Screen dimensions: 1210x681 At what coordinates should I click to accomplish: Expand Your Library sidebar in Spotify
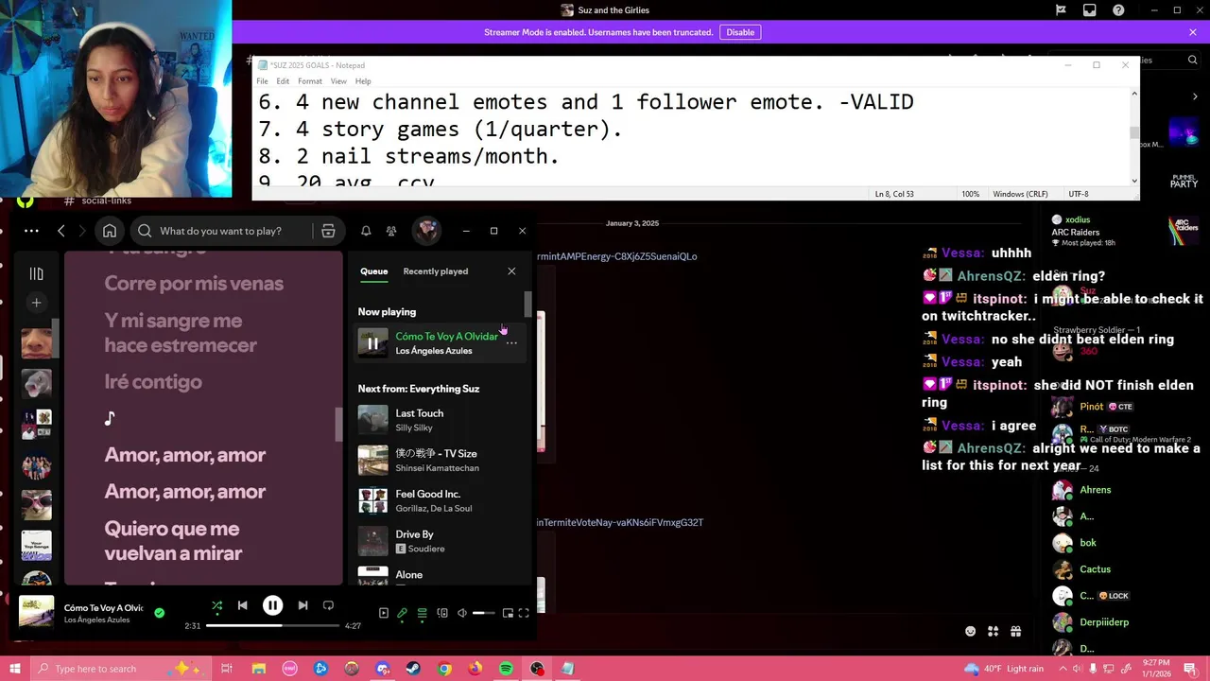coord(36,273)
